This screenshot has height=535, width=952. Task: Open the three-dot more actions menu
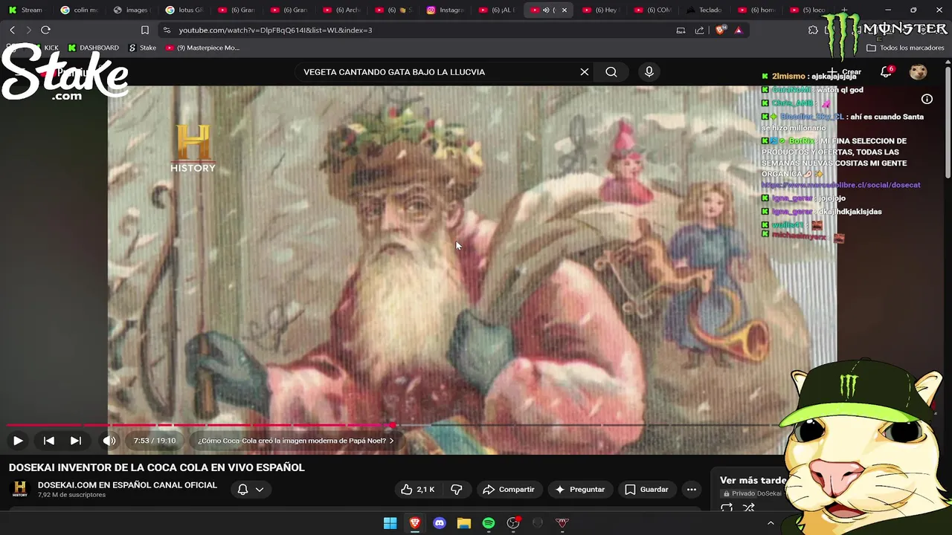692,490
